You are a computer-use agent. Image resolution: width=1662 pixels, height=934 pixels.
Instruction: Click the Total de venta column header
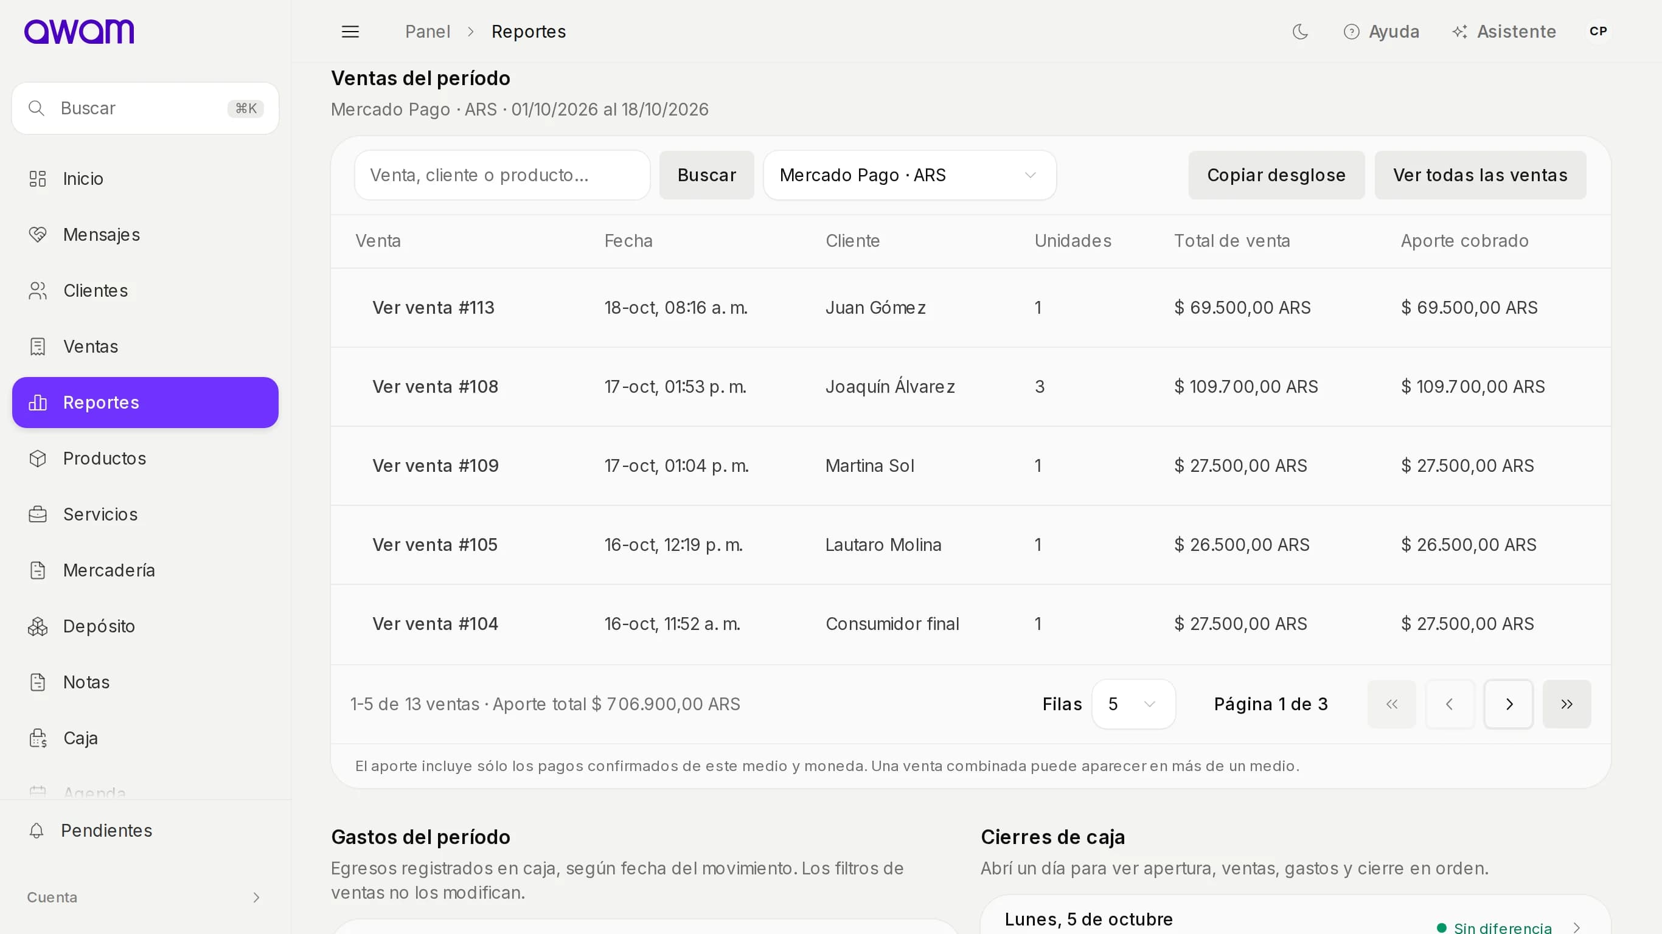1232,241
